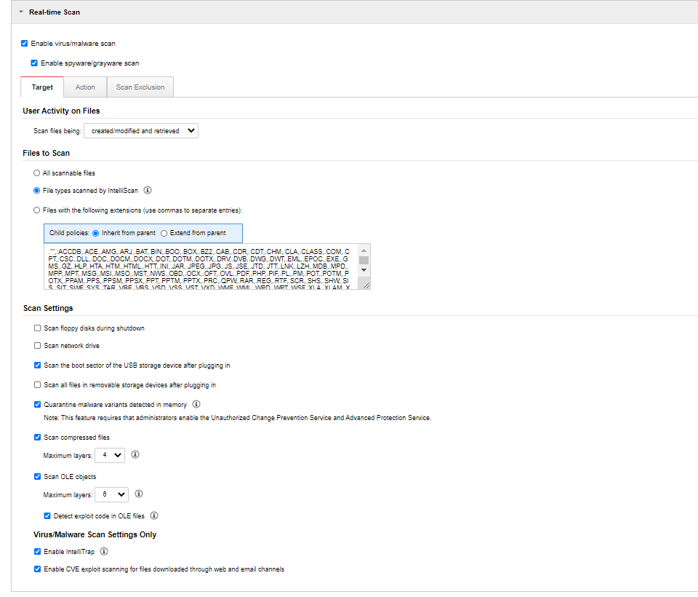
Task: Click info icon next to IntelliScan option
Action: point(148,191)
